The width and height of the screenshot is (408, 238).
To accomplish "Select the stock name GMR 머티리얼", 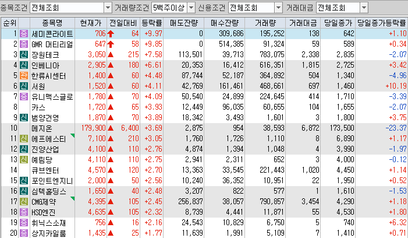I will [x=52, y=44].
